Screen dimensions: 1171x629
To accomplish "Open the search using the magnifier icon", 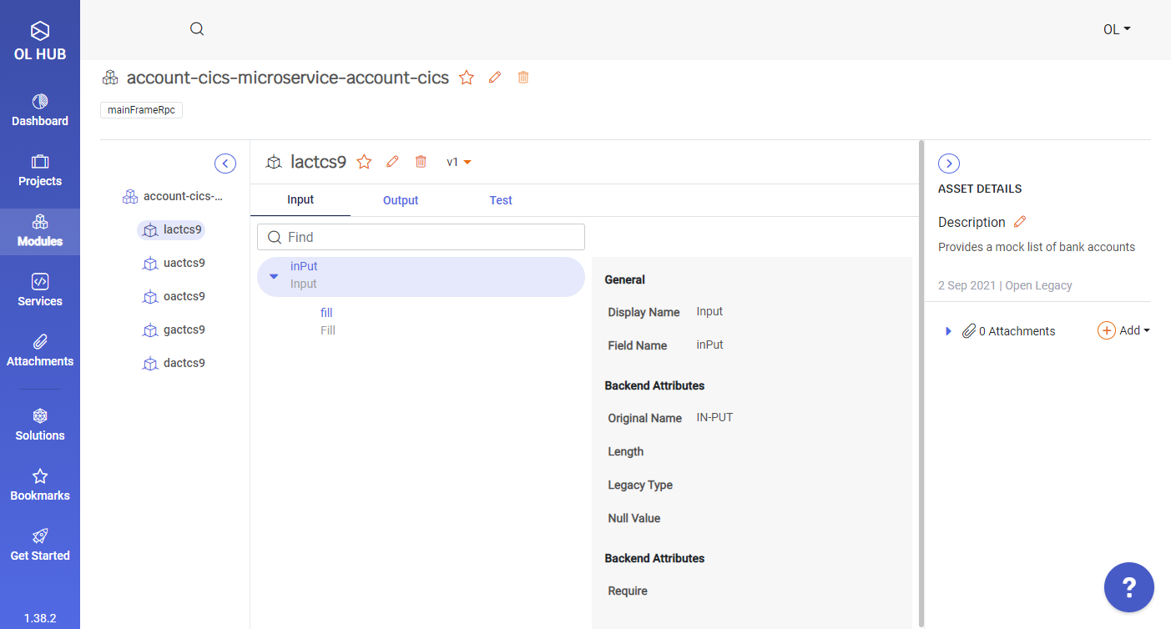I will [x=196, y=28].
